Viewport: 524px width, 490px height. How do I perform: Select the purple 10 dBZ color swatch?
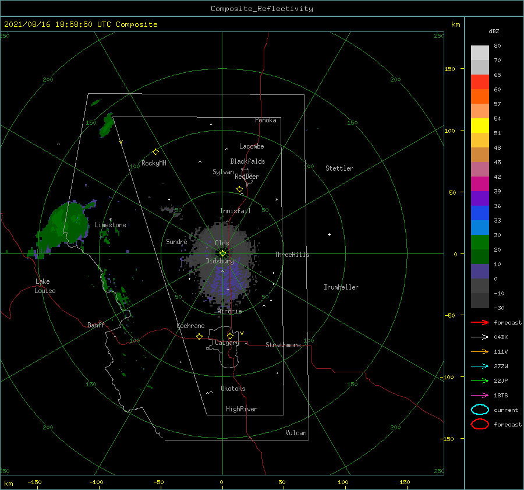pyautogui.click(x=480, y=271)
